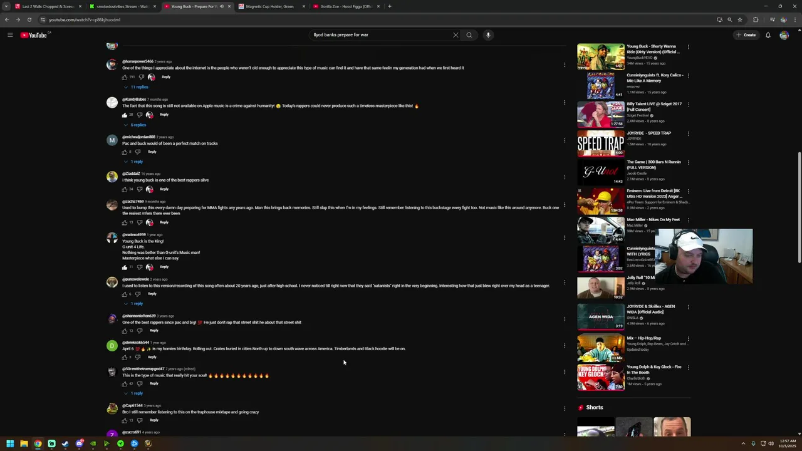Viewport: 802px width, 451px height.
Task: Open File Explorer from taskbar
Action: [24, 443]
